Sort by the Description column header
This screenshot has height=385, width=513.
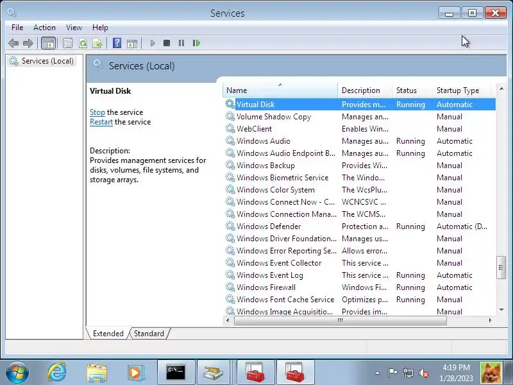point(365,90)
